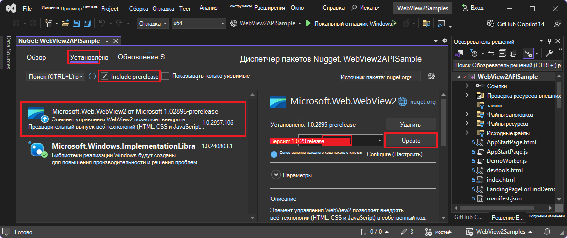567x238 pixels.
Task: Click the green Start debugging play icon
Action: (308, 24)
